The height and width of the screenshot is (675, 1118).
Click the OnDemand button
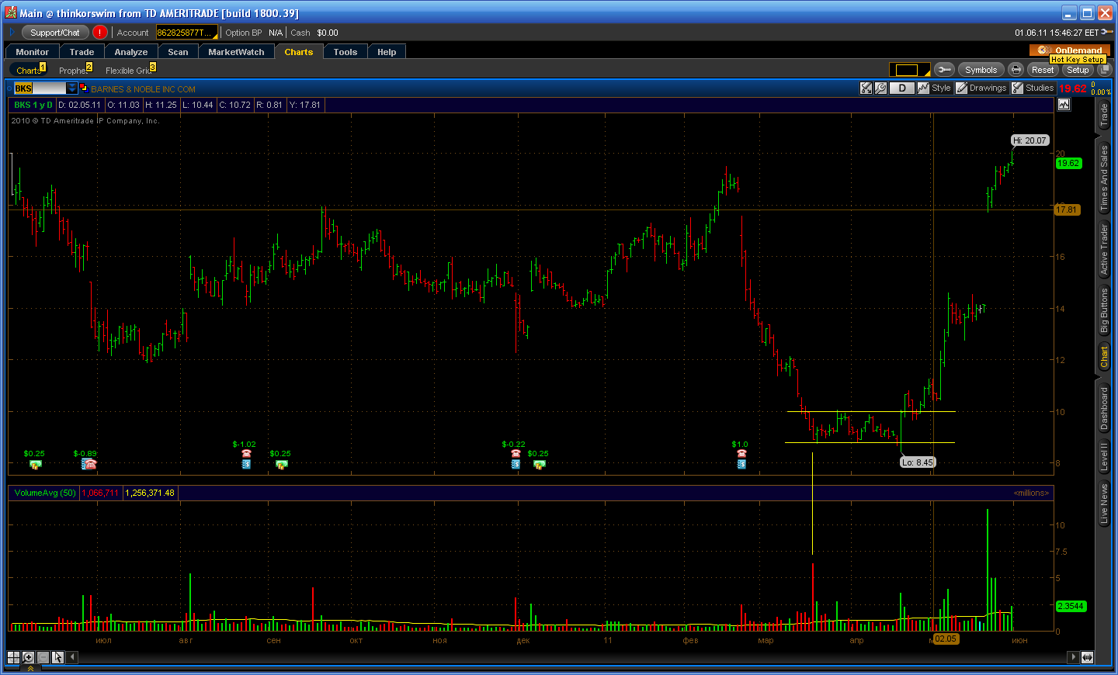pos(1071,50)
